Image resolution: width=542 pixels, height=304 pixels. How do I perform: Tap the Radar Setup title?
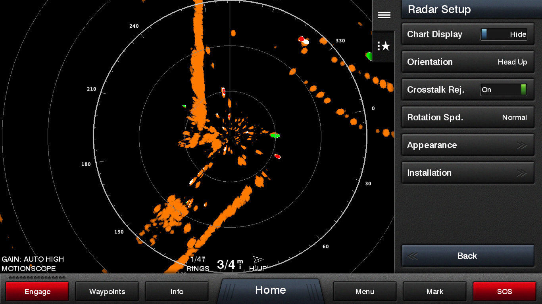point(439,9)
